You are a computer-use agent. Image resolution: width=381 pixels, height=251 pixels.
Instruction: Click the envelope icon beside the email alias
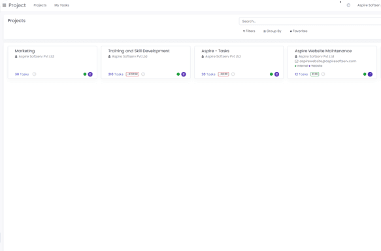(x=297, y=61)
